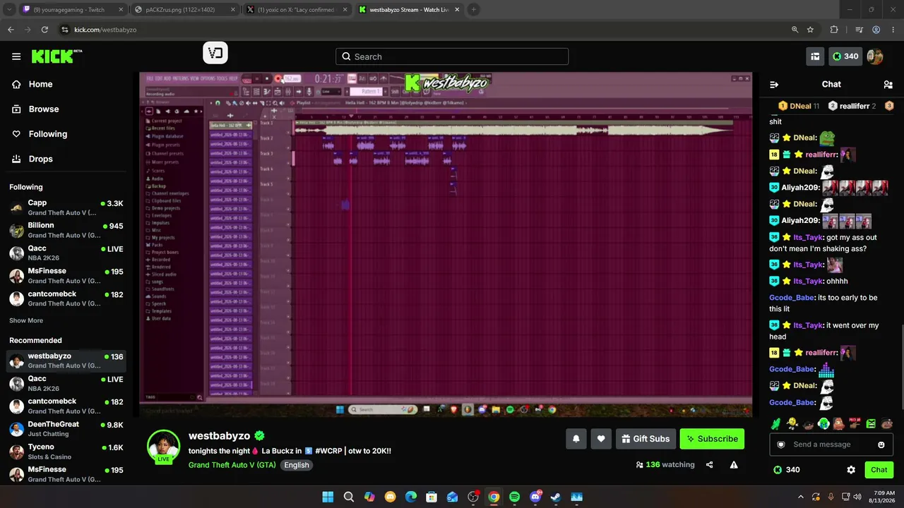Open Following in the sidebar
This screenshot has width=904, height=508.
tap(47, 134)
